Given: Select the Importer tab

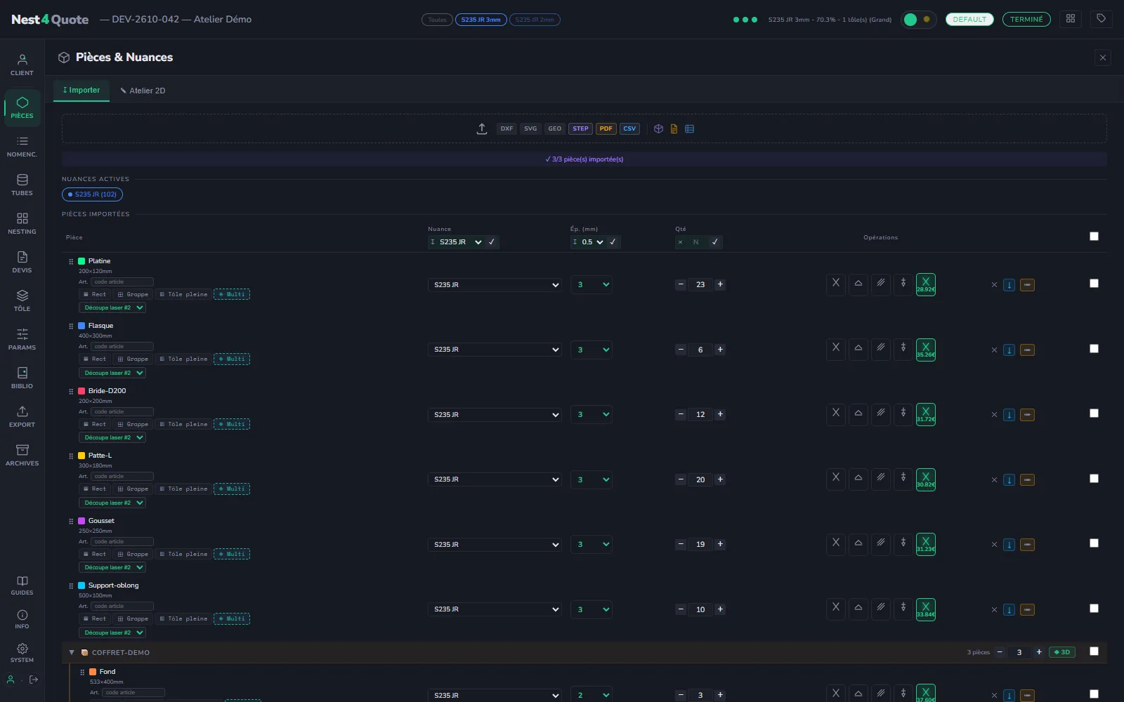Looking at the screenshot, I should click(81, 90).
